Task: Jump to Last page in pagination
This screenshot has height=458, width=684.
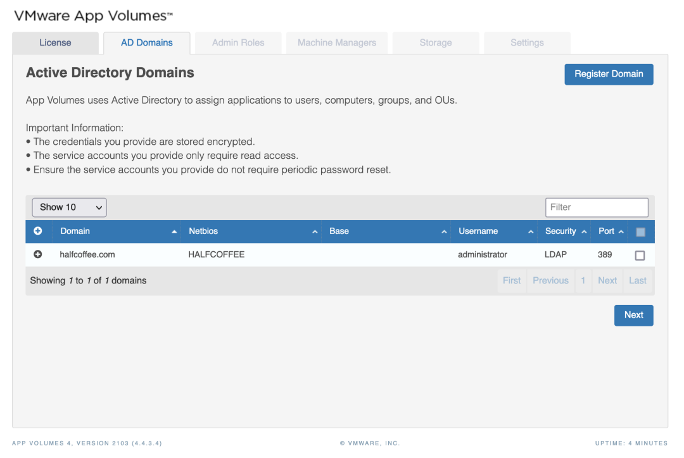Action: coord(637,281)
